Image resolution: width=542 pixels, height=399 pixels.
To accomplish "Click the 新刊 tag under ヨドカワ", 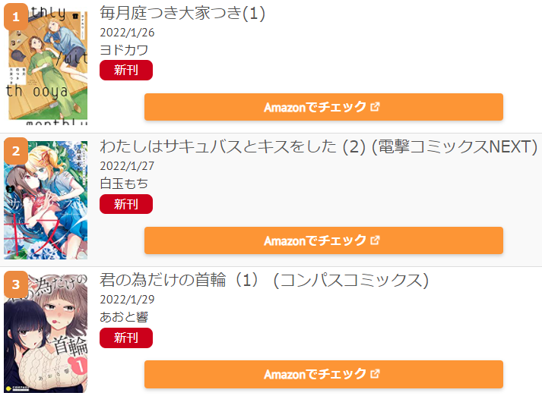I will 126,70.
